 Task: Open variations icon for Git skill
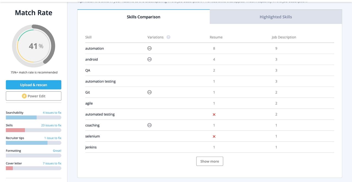149,92
